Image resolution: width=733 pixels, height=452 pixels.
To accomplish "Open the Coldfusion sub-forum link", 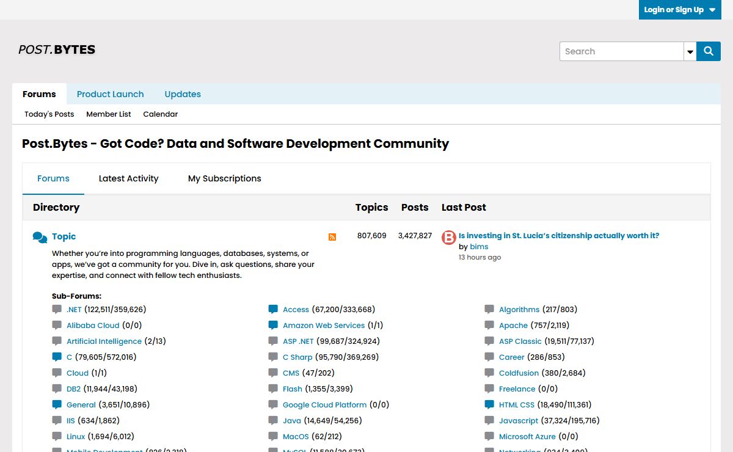I will tap(519, 373).
